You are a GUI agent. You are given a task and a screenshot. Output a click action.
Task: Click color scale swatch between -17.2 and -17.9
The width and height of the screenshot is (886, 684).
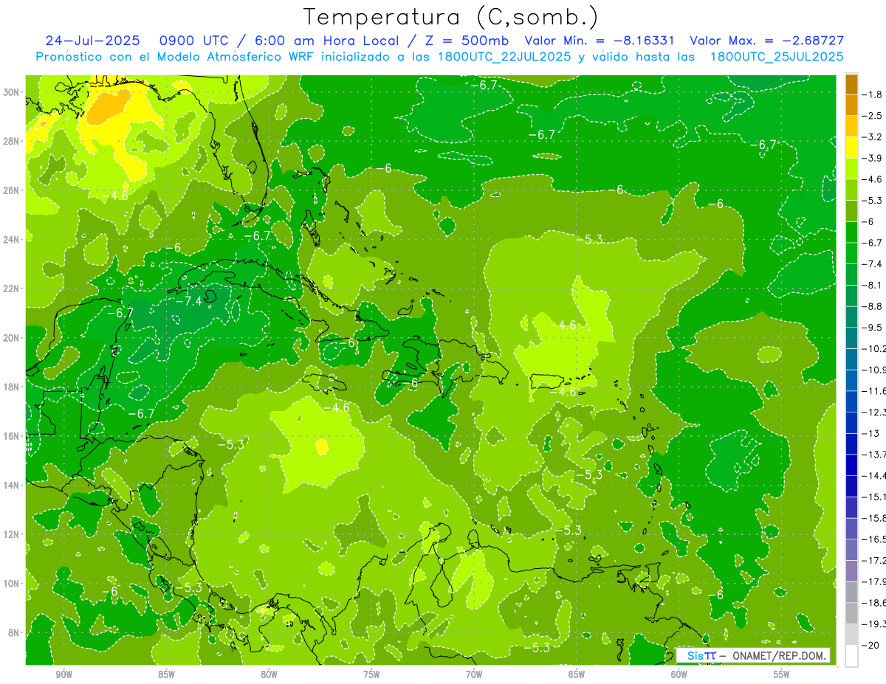851,571
